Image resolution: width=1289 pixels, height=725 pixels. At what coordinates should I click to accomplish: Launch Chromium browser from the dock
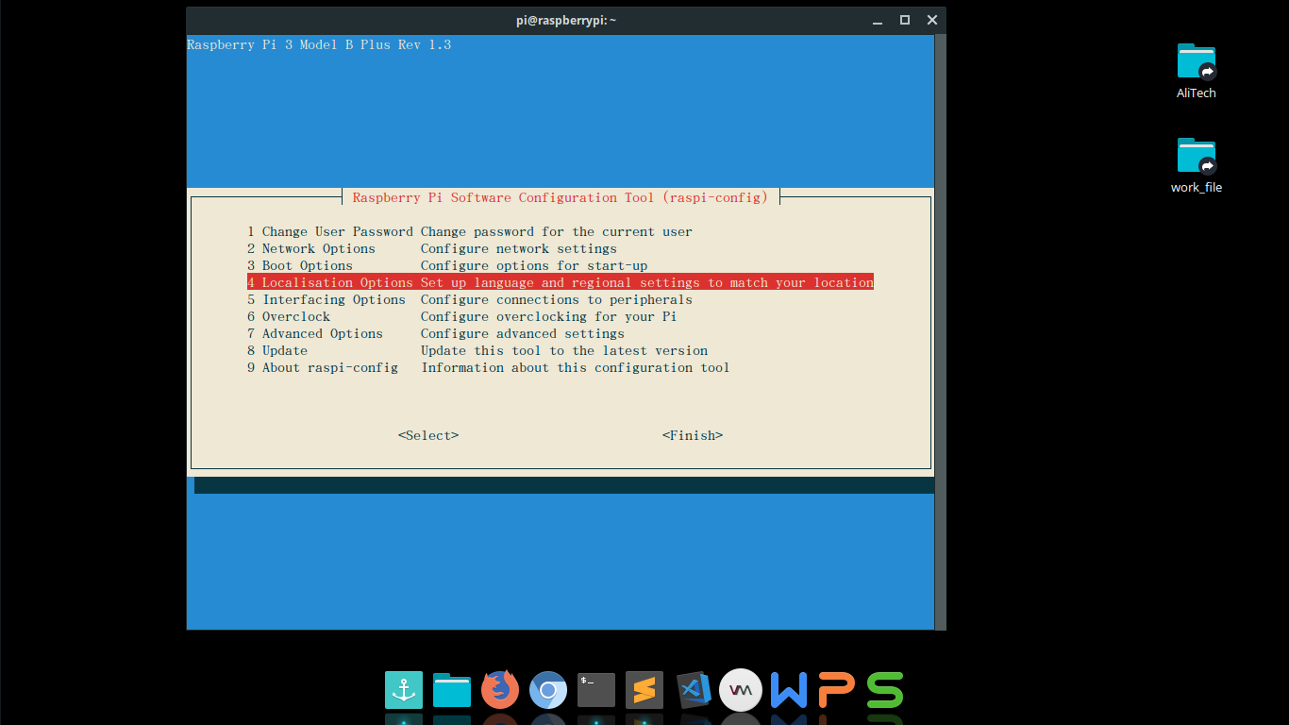[548, 690]
